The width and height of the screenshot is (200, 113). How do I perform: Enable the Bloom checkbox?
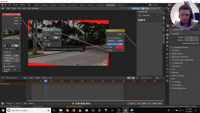(x=173, y=51)
